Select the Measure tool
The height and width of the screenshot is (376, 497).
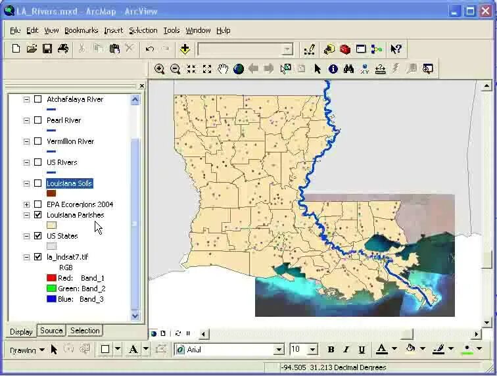click(380, 69)
